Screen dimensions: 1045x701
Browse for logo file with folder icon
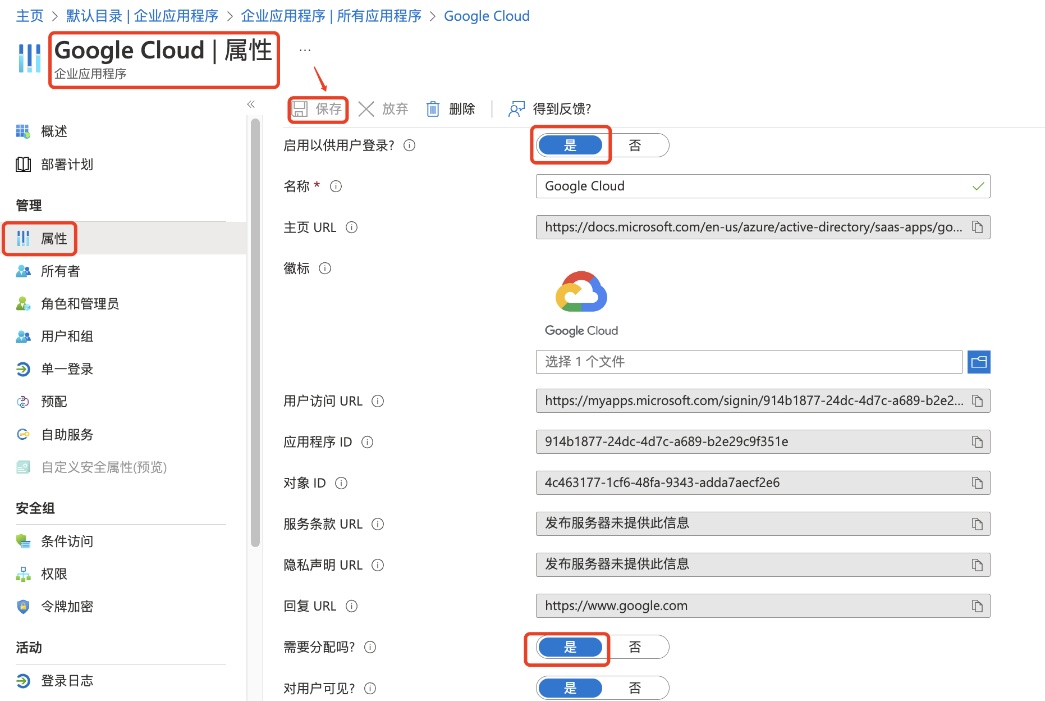tap(979, 362)
